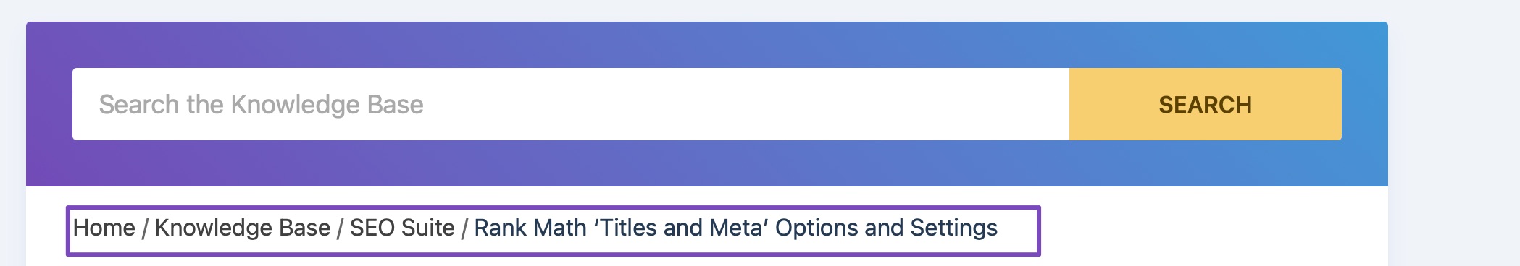Submit the query using the SEARCH button
Image resolution: width=1520 pixels, height=266 pixels.
click(x=1206, y=104)
